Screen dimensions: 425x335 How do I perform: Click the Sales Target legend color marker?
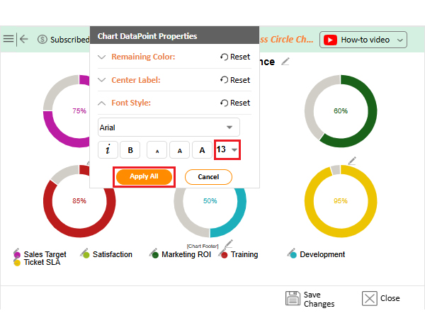[x=17, y=254]
